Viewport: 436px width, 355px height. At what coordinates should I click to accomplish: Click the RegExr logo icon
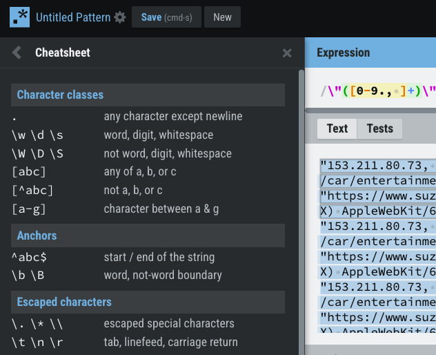click(19, 17)
